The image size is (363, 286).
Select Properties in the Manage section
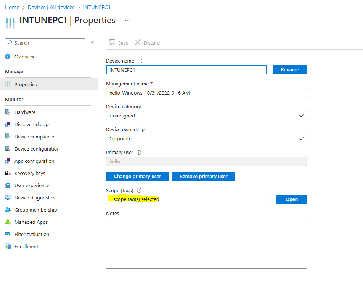click(49, 84)
